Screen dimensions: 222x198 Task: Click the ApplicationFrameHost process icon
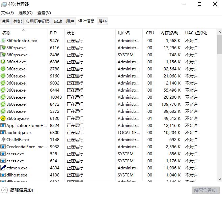(x=3, y=126)
